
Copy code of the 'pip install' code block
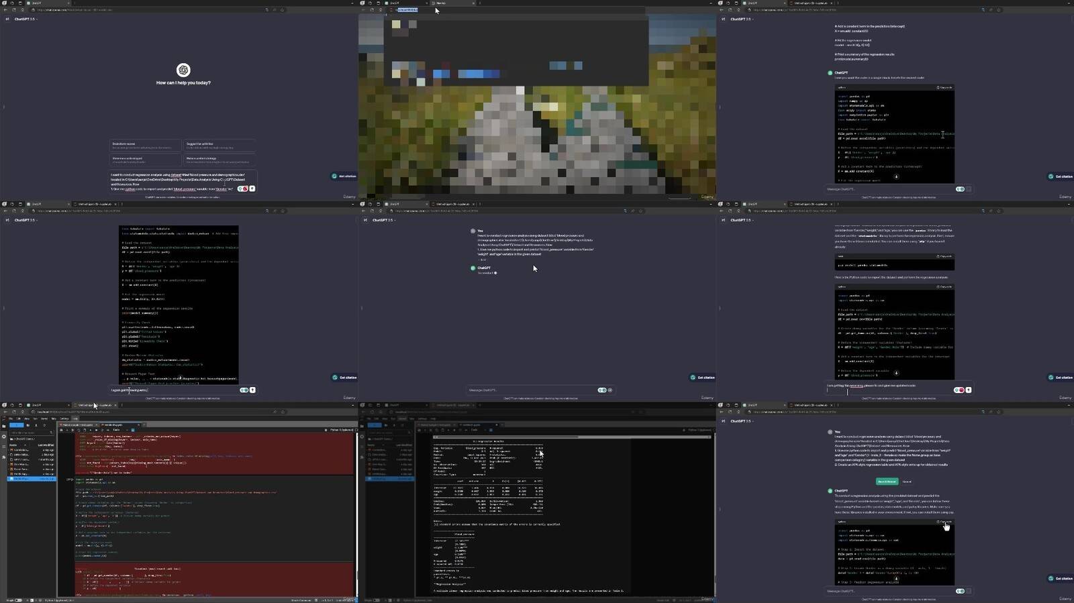944,256
